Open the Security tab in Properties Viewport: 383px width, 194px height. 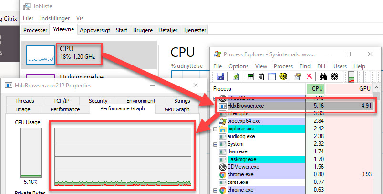pyautogui.click(x=98, y=101)
